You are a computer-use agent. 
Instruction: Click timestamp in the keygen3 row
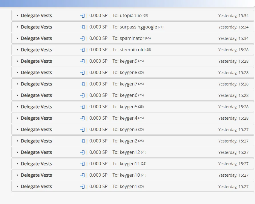233,130
